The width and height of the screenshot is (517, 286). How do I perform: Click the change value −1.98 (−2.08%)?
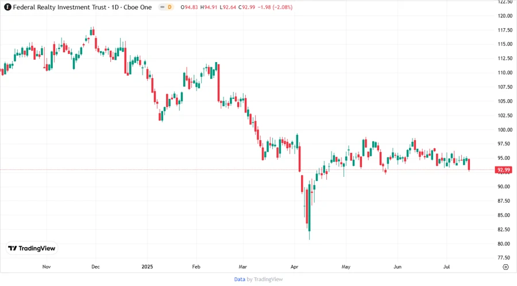tap(275, 7)
